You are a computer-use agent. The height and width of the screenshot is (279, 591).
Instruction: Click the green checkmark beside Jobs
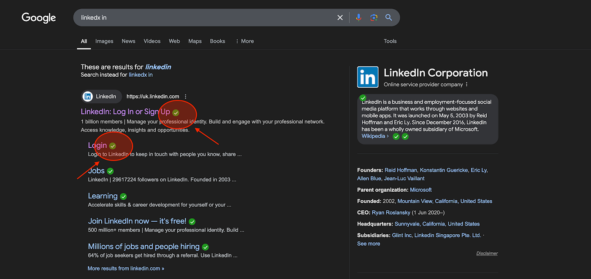pos(110,171)
